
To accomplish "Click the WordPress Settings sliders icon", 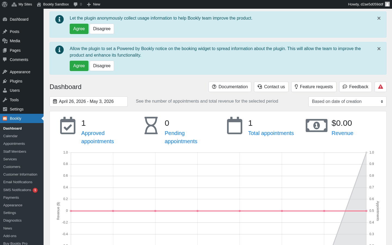I will 5,109.
